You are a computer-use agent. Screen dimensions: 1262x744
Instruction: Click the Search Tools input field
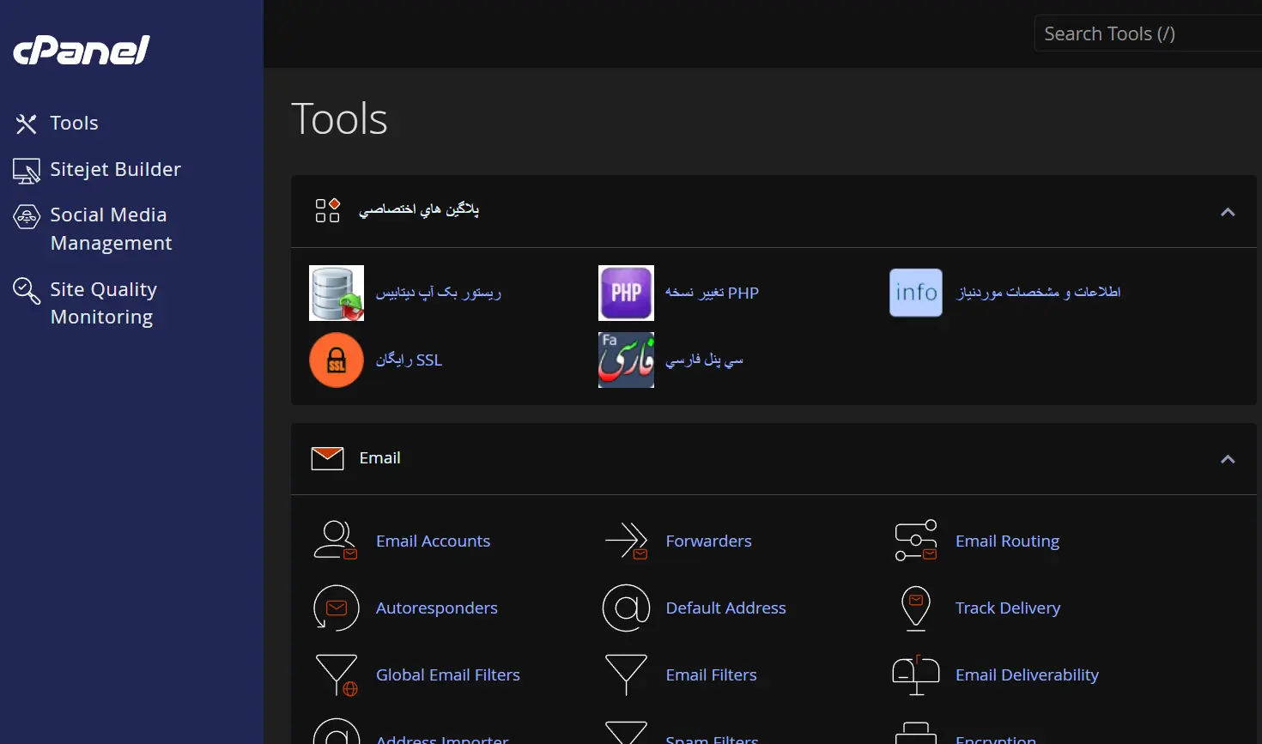click(x=1148, y=33)
